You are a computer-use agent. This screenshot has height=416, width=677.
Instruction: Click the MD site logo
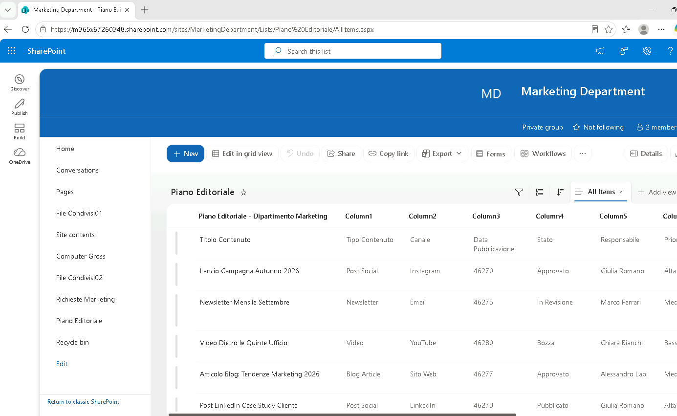click(x=491, y=93)
